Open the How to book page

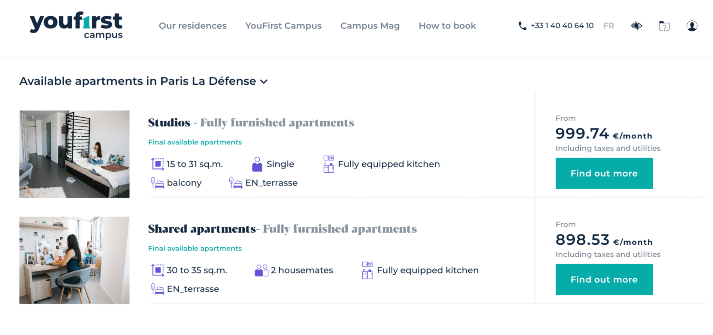(447, 26)
